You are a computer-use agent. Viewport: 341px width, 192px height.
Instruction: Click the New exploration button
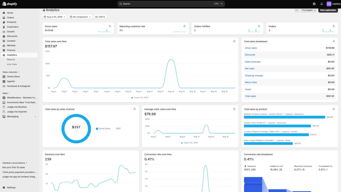point(328,10)
